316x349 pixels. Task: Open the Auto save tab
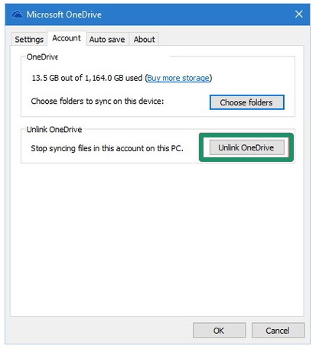pyautogui.click(x=107, y=40)
